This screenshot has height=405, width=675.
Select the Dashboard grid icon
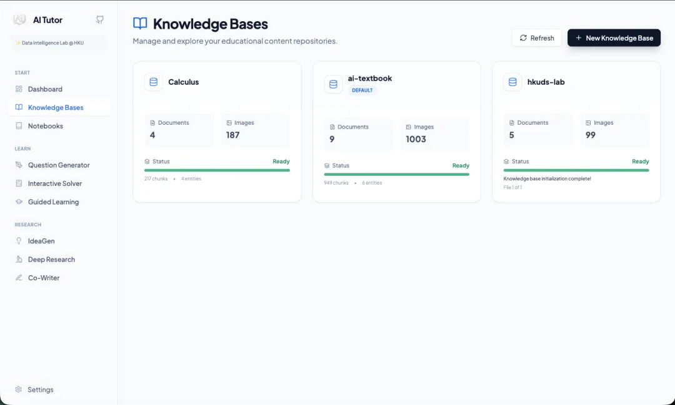tap(19, 89)
